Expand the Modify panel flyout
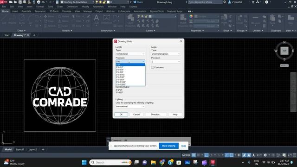The image size is (297, 167). tap(67, 31)
